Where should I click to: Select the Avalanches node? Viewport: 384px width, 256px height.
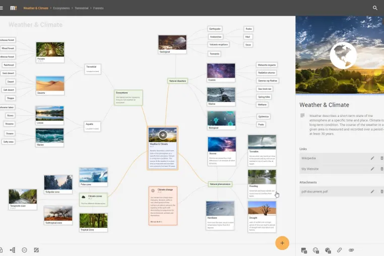tap(216, 37)
